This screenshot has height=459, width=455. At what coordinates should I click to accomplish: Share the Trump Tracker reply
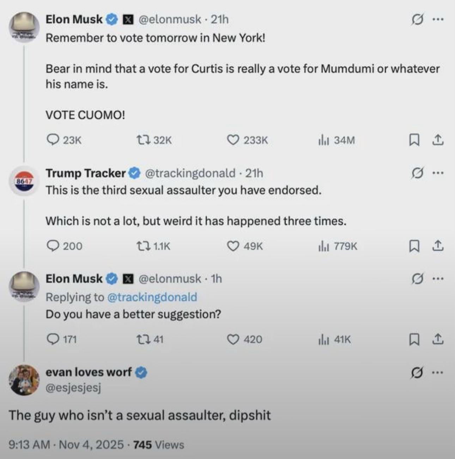point(437,246)
